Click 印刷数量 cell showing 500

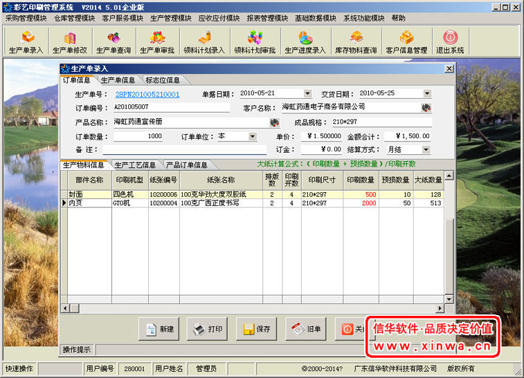361,194
